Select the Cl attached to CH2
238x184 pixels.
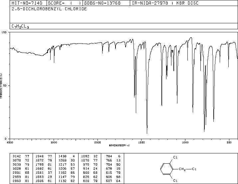coord(194,169)
